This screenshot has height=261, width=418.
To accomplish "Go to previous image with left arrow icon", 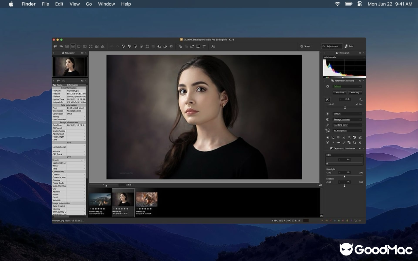I will click(x=55, y=46).
